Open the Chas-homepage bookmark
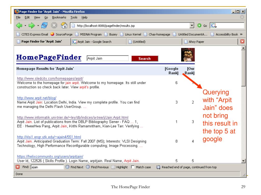Image resolution: width=261 pixels, height=195 pixels. [157, 34]
